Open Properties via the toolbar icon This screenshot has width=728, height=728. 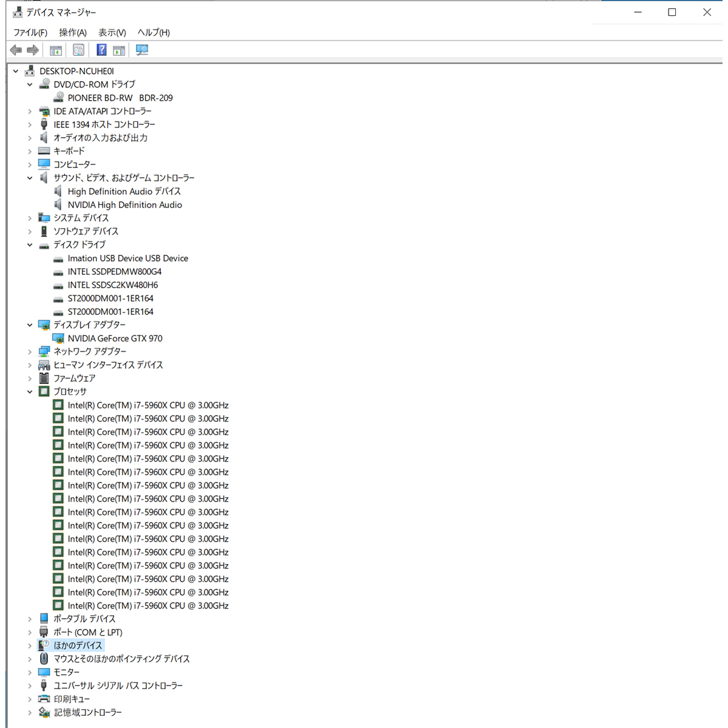[79, 50]
